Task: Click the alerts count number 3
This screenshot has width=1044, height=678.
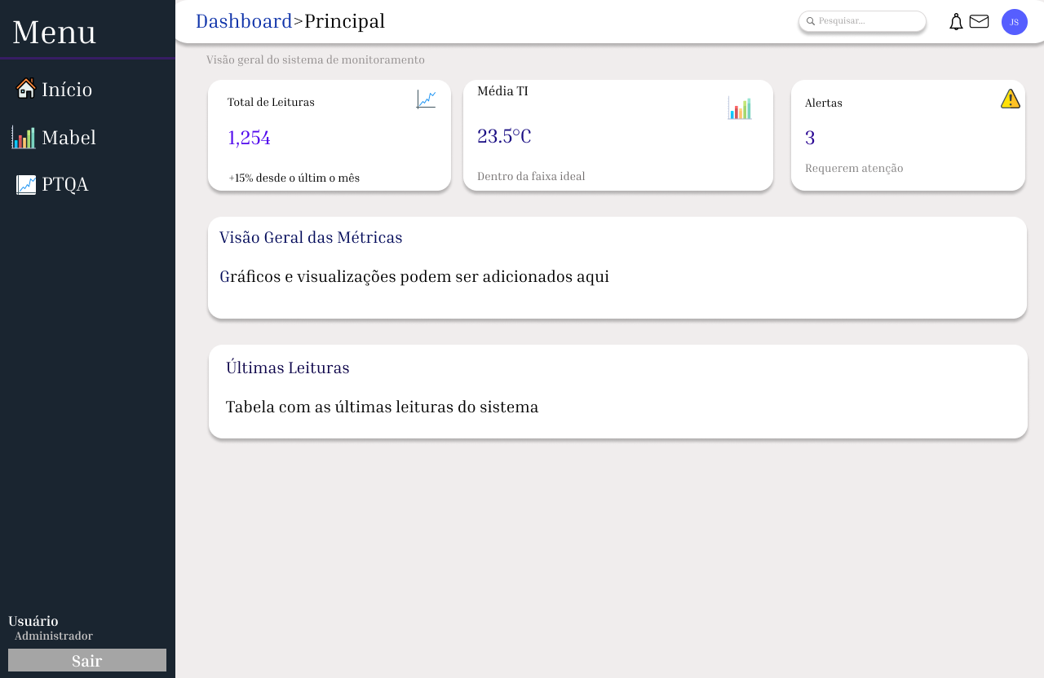Action: pyautogui.click(x=810, y=138)
